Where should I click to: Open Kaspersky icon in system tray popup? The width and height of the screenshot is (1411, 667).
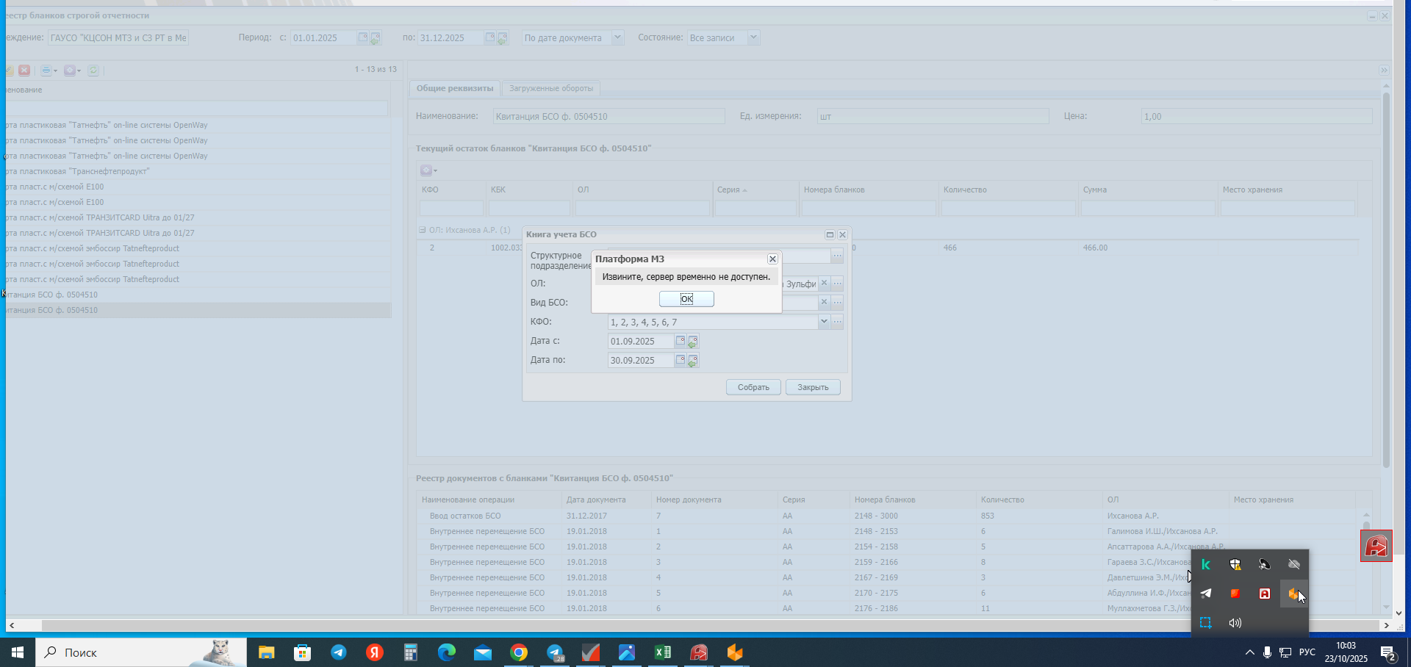pyautogui.click(x=1206, y=564)
